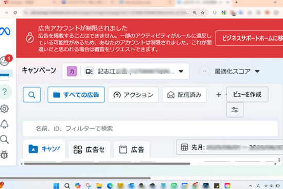The width and height of the screenshot is (283, 189).
Task: Open the help question mark icon
Action: point(5,92)
